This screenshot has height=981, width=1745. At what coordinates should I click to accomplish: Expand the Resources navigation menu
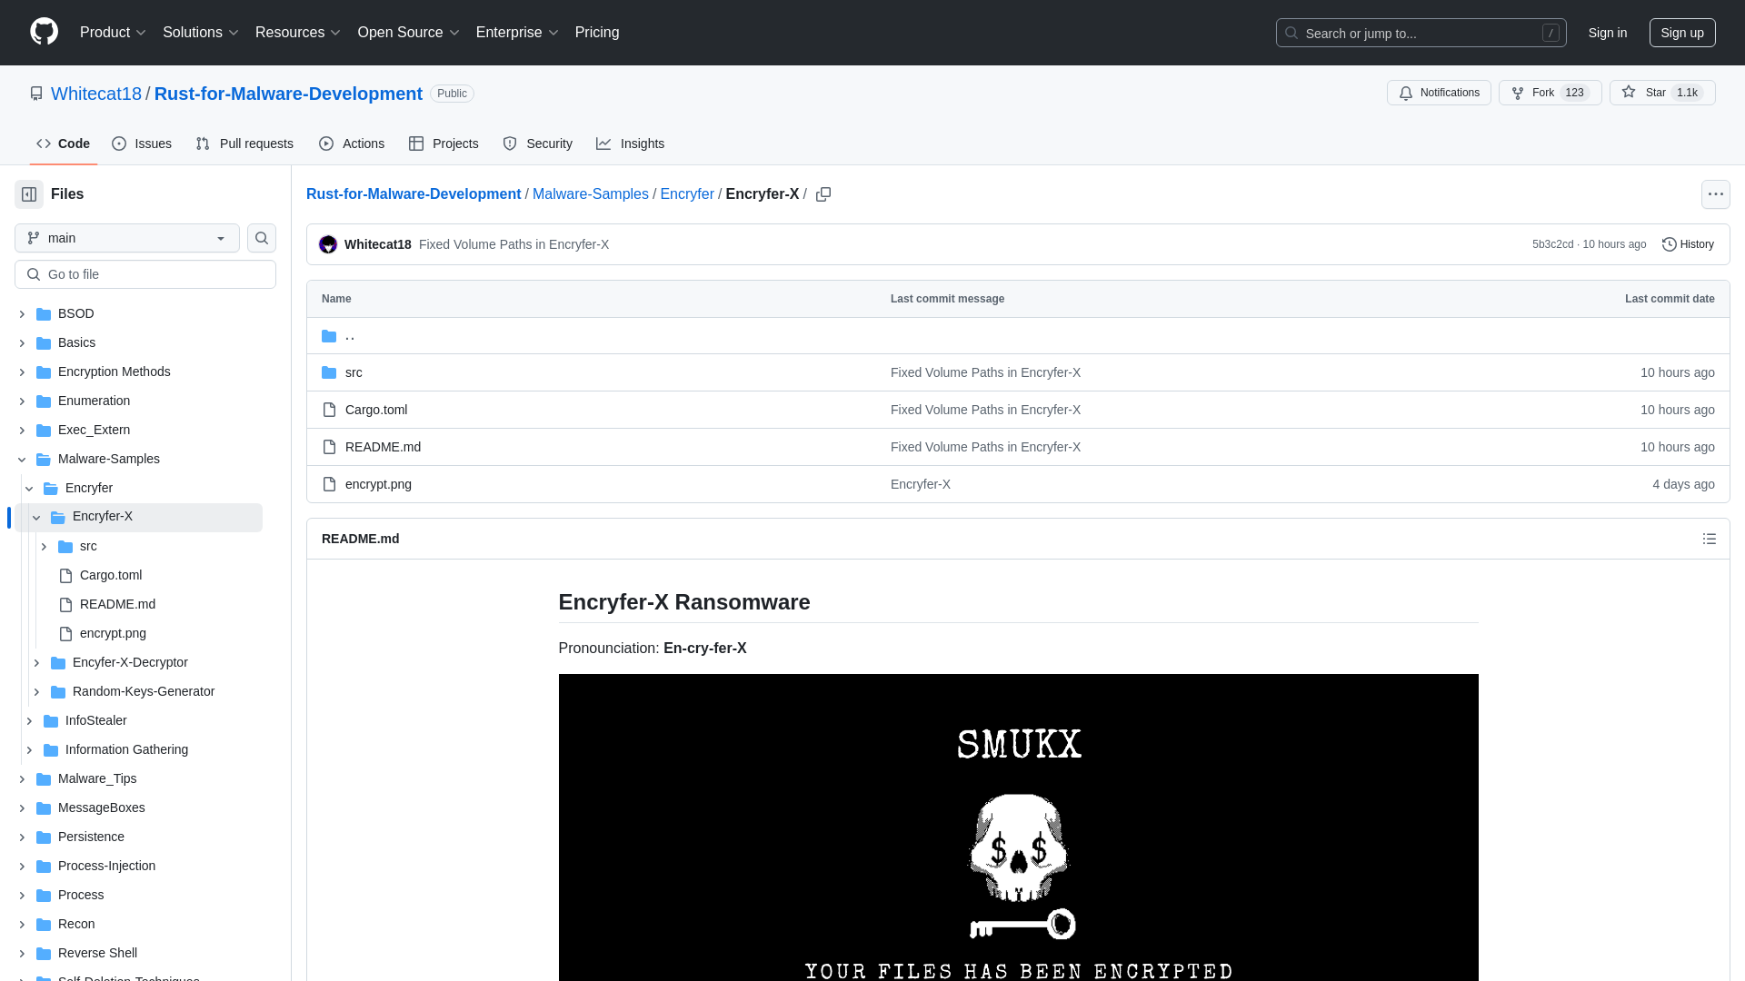tap(298, 32)
